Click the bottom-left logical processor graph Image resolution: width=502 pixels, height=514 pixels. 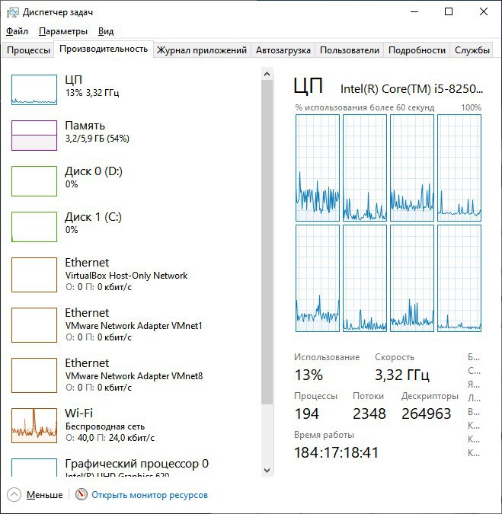coord(318,278)
